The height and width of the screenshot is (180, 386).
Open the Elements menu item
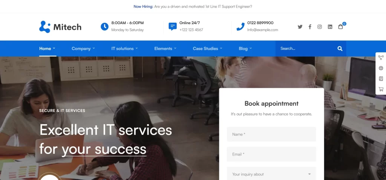click(165, 49)
